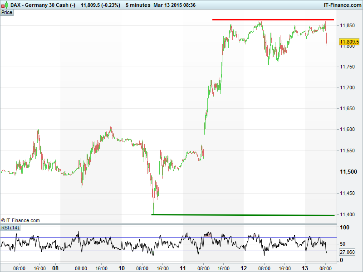
Task: Select the red resistance line
Action: tap(272, 19)
